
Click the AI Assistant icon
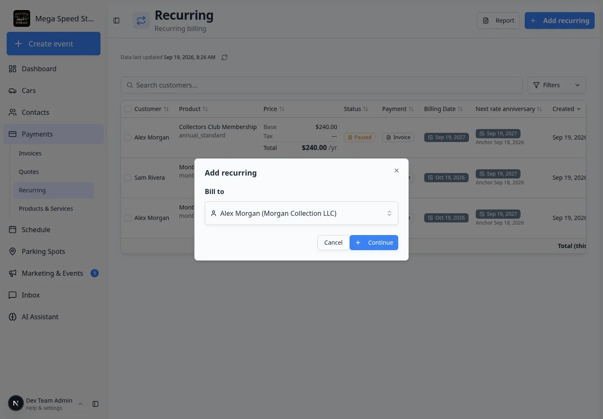pos(13,317)
